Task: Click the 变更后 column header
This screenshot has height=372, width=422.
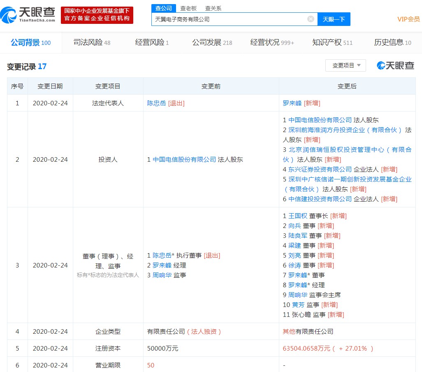Action: pos(347,86)
